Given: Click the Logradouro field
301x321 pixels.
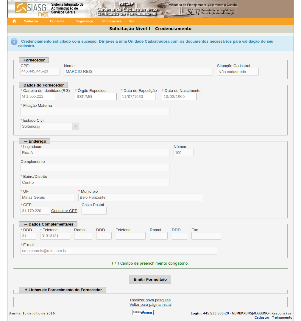Looking at the screenshot, I should 95,152.
